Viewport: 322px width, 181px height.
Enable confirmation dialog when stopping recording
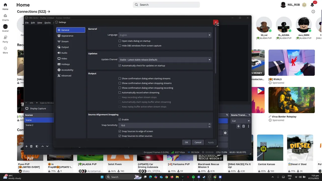[120, 88]
